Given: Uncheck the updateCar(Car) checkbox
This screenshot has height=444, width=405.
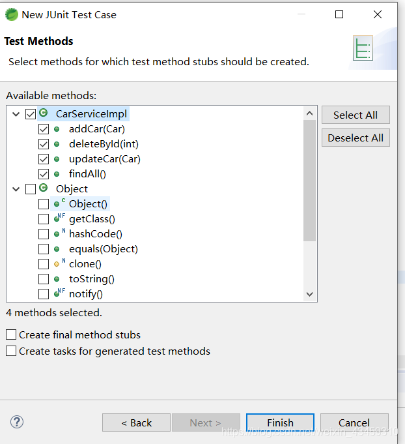Looking at the screenshot, I should 44,159.
